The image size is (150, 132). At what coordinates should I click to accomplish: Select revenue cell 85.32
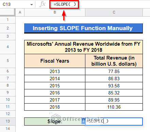pos(114,93)
